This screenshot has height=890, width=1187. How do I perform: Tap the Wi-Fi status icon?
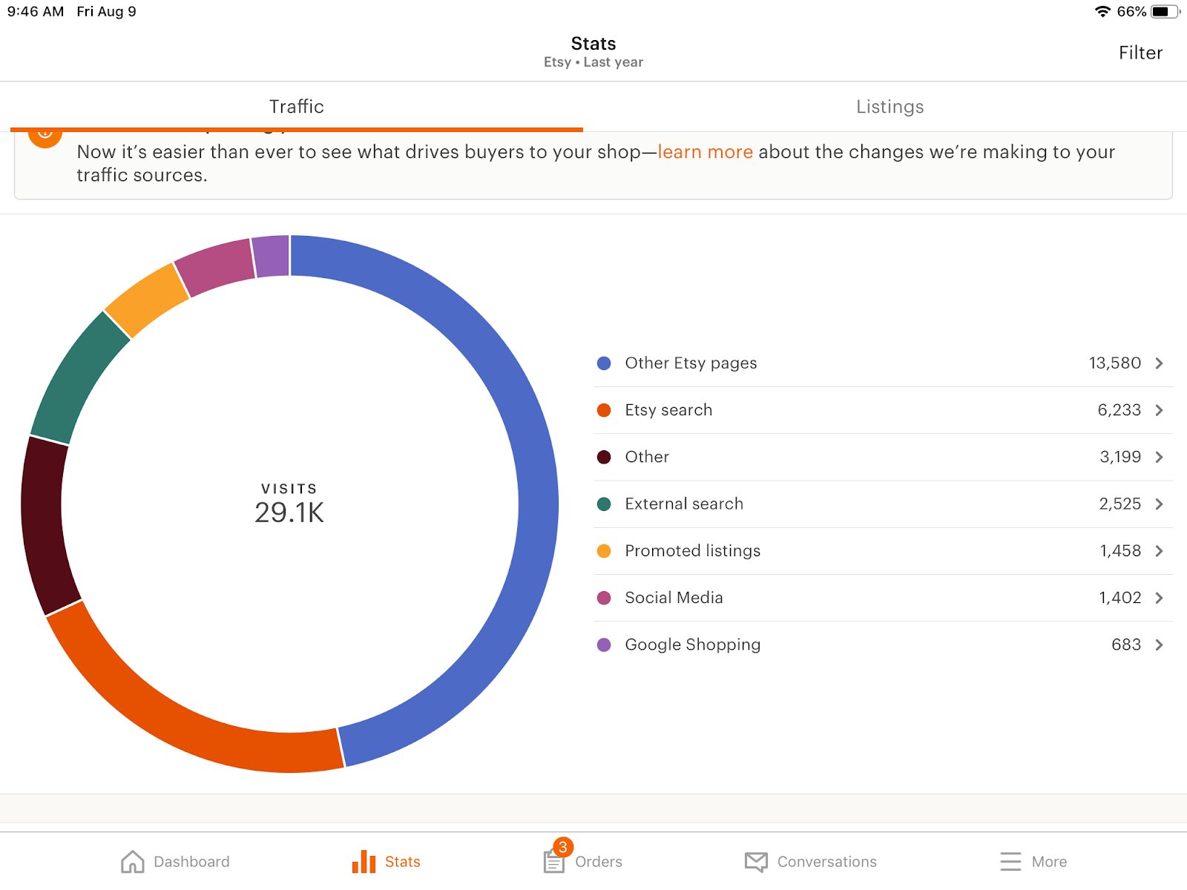pyautogui.click(x=1102, y=12)
